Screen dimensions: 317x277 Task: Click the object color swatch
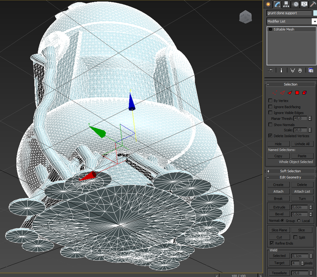315,13
